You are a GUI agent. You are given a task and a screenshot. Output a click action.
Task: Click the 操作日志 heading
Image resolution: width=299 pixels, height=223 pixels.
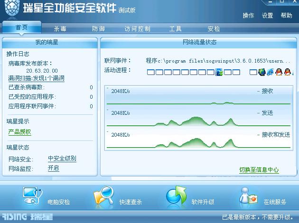[x=18, y=54]
